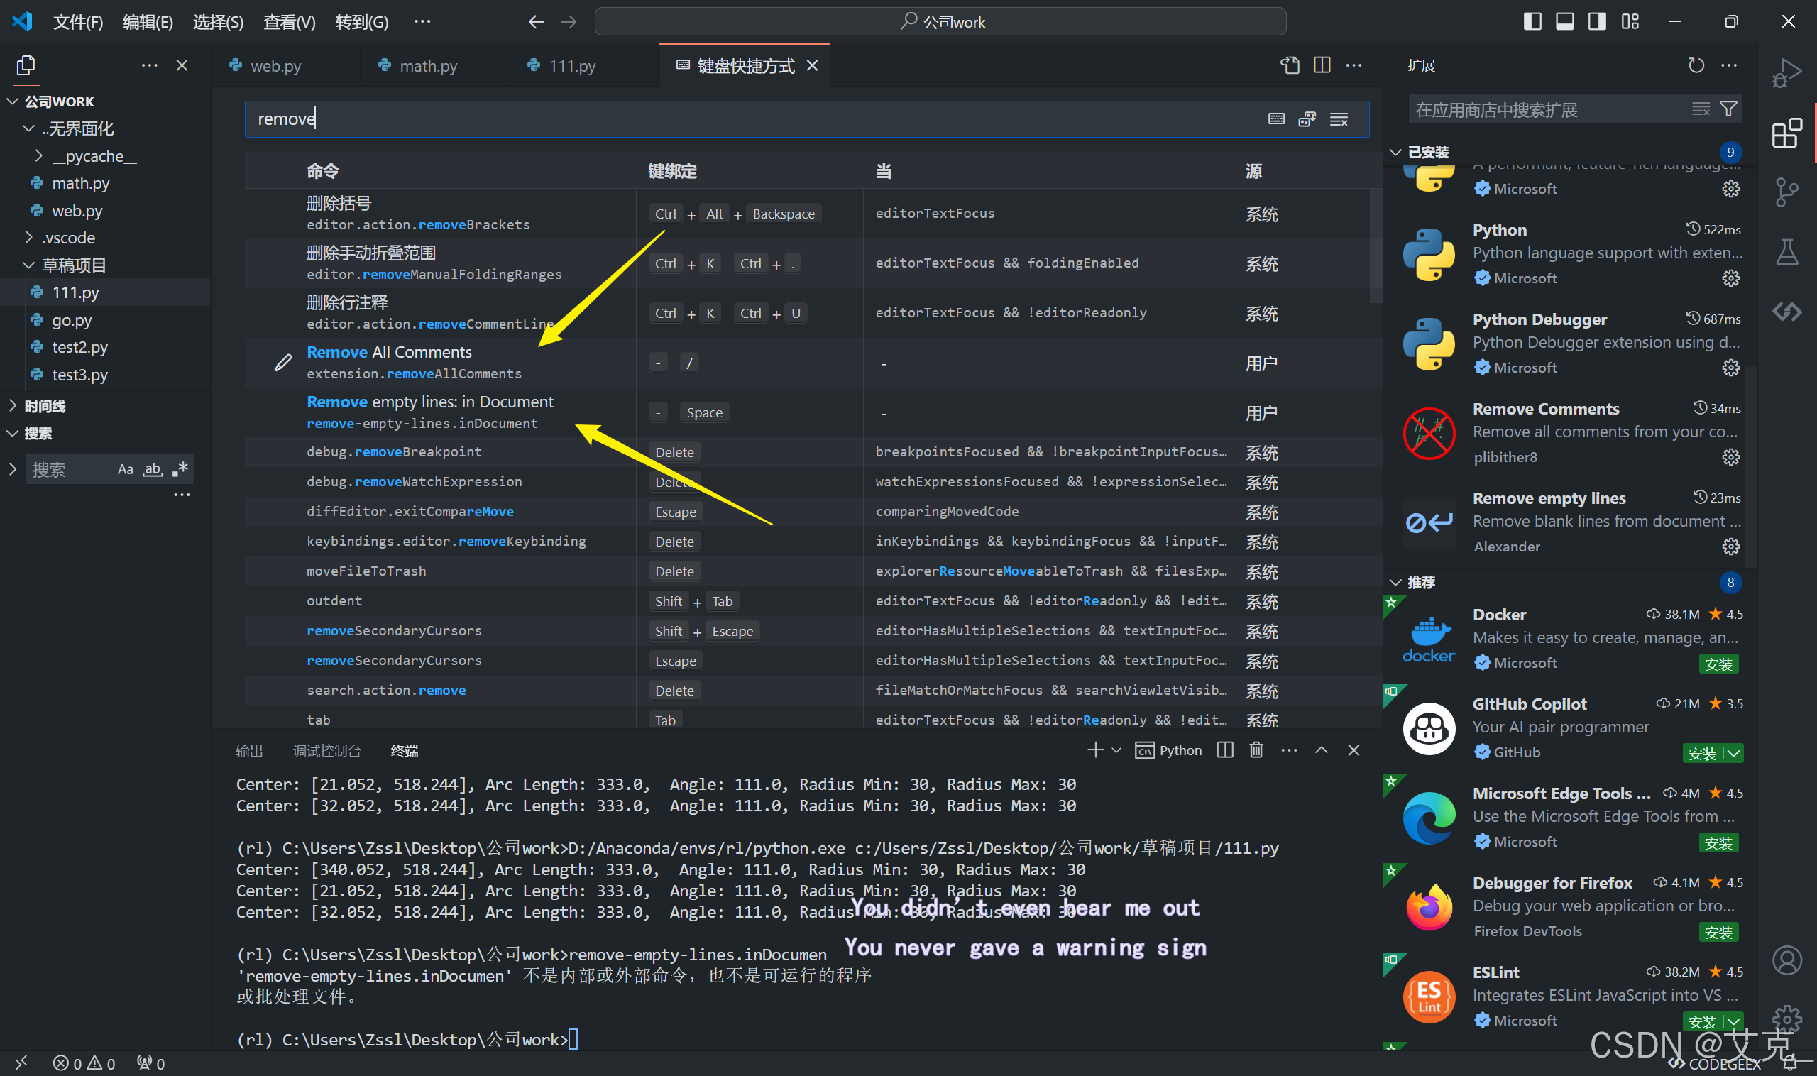Toggle the primary sidebar layout button

click(x=1532, y=22)
